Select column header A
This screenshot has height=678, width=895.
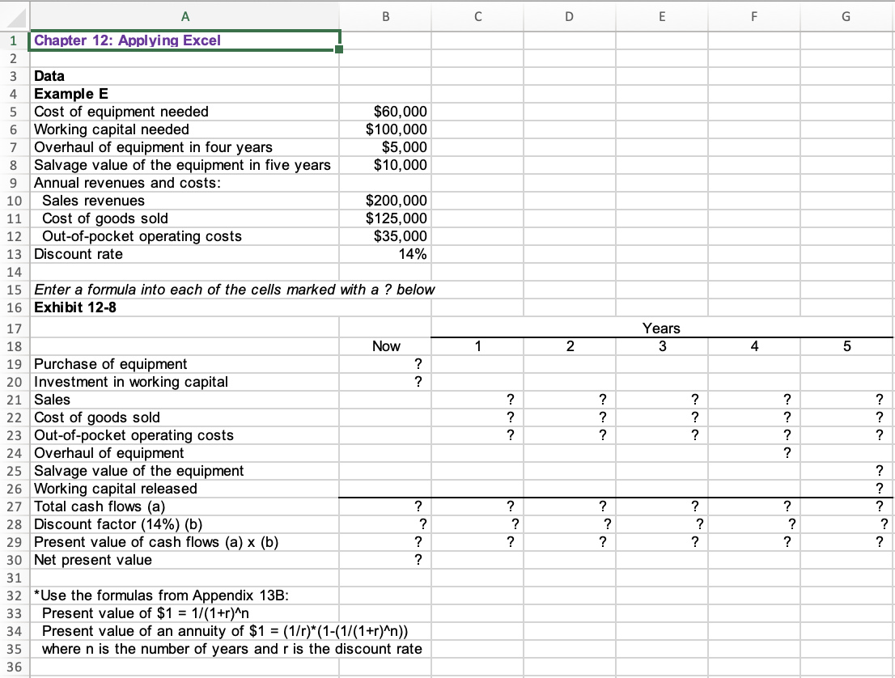[x=185, y=16]
